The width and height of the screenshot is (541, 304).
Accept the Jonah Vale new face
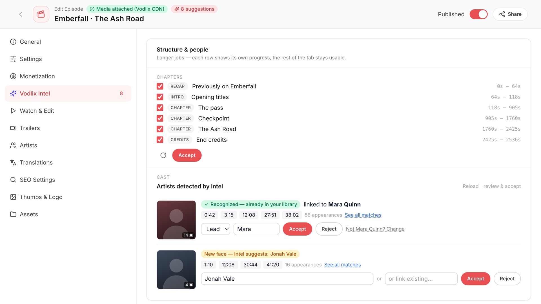[475, 279]
